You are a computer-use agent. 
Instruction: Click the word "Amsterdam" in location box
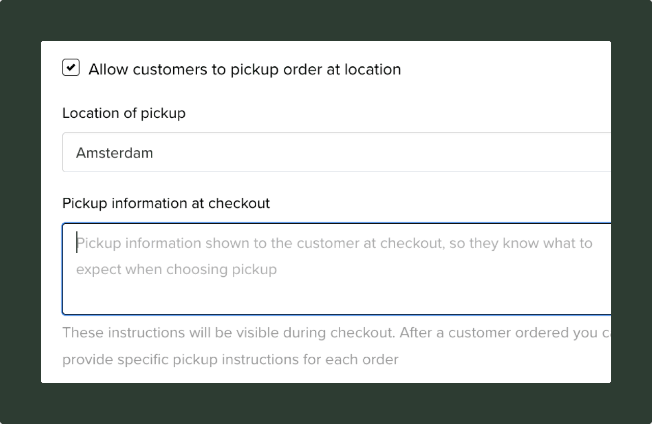pos(115,153)
